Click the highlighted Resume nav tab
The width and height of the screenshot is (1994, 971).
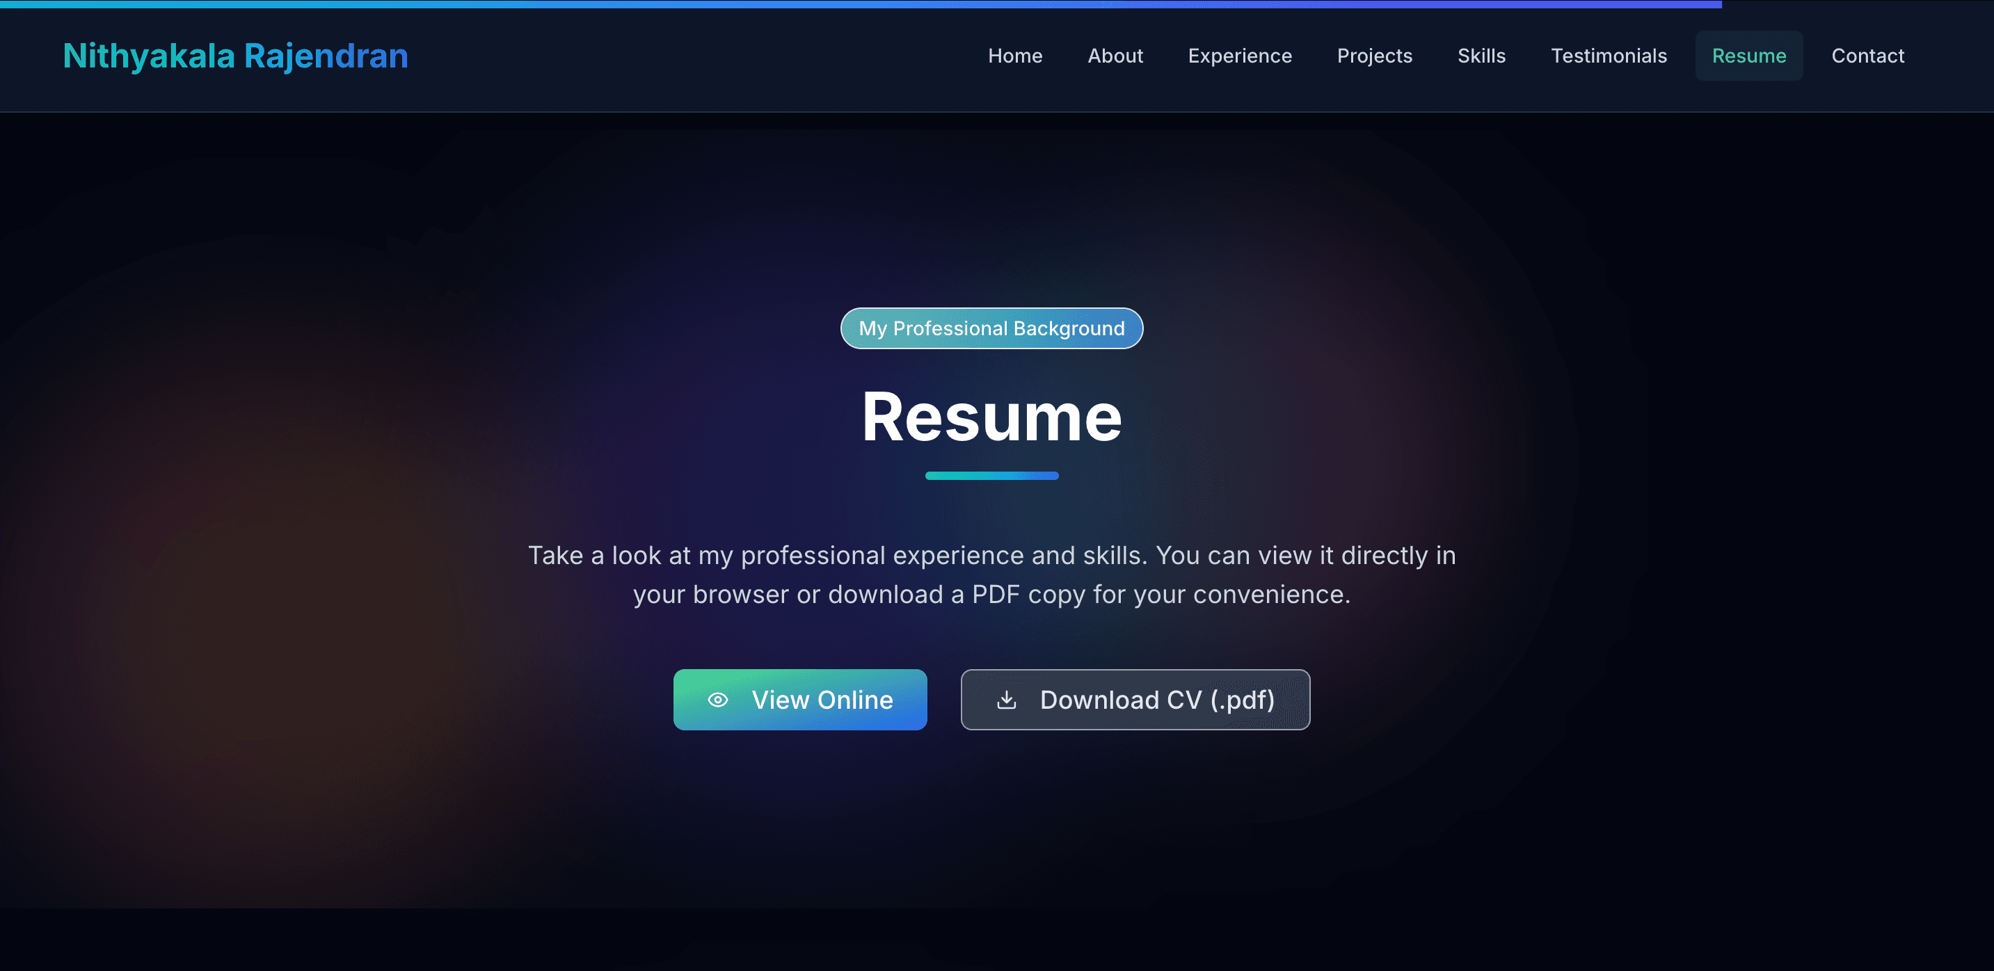[x=1748, y=56]
